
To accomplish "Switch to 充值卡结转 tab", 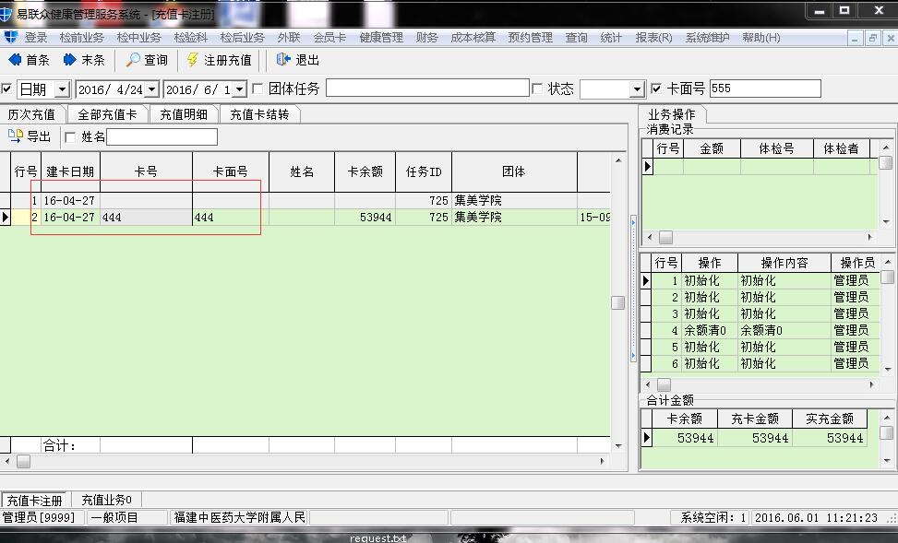I will coord(259,114).
